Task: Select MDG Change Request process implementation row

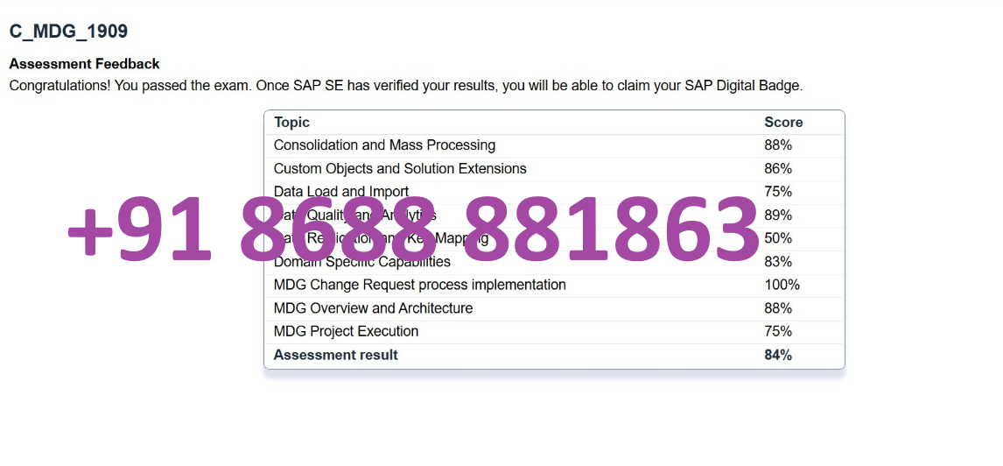Action: (x=554, y=285)
